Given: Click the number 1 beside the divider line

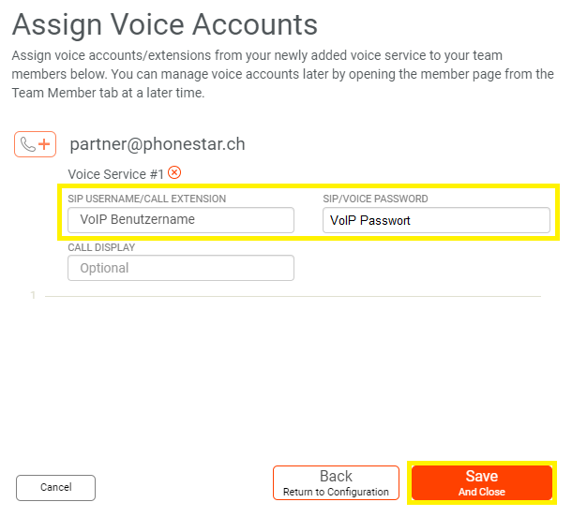Looking at the screenshot, I should pyautogui.click(x=33, y=296).
